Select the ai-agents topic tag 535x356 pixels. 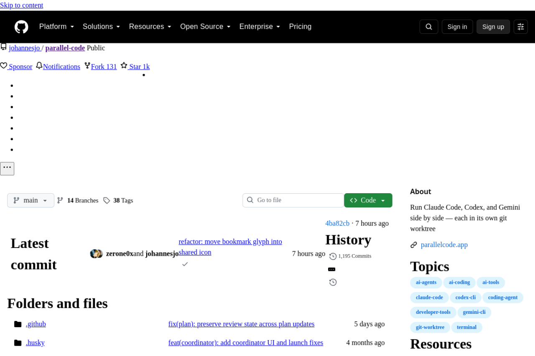[x=426, y=283]
